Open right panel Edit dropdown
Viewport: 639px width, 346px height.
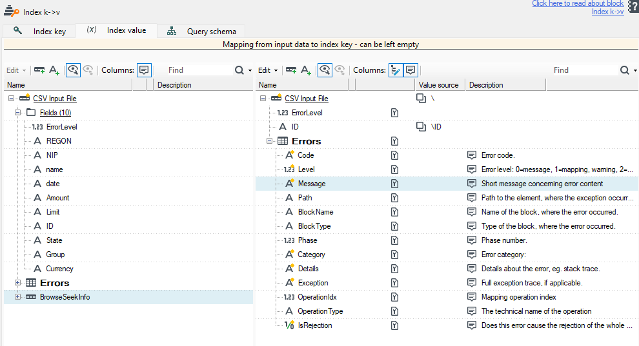(268, 70)
